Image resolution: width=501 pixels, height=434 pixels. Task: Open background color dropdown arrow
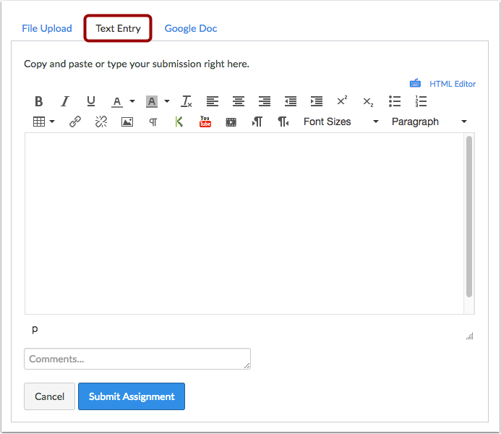click(167, 102)
